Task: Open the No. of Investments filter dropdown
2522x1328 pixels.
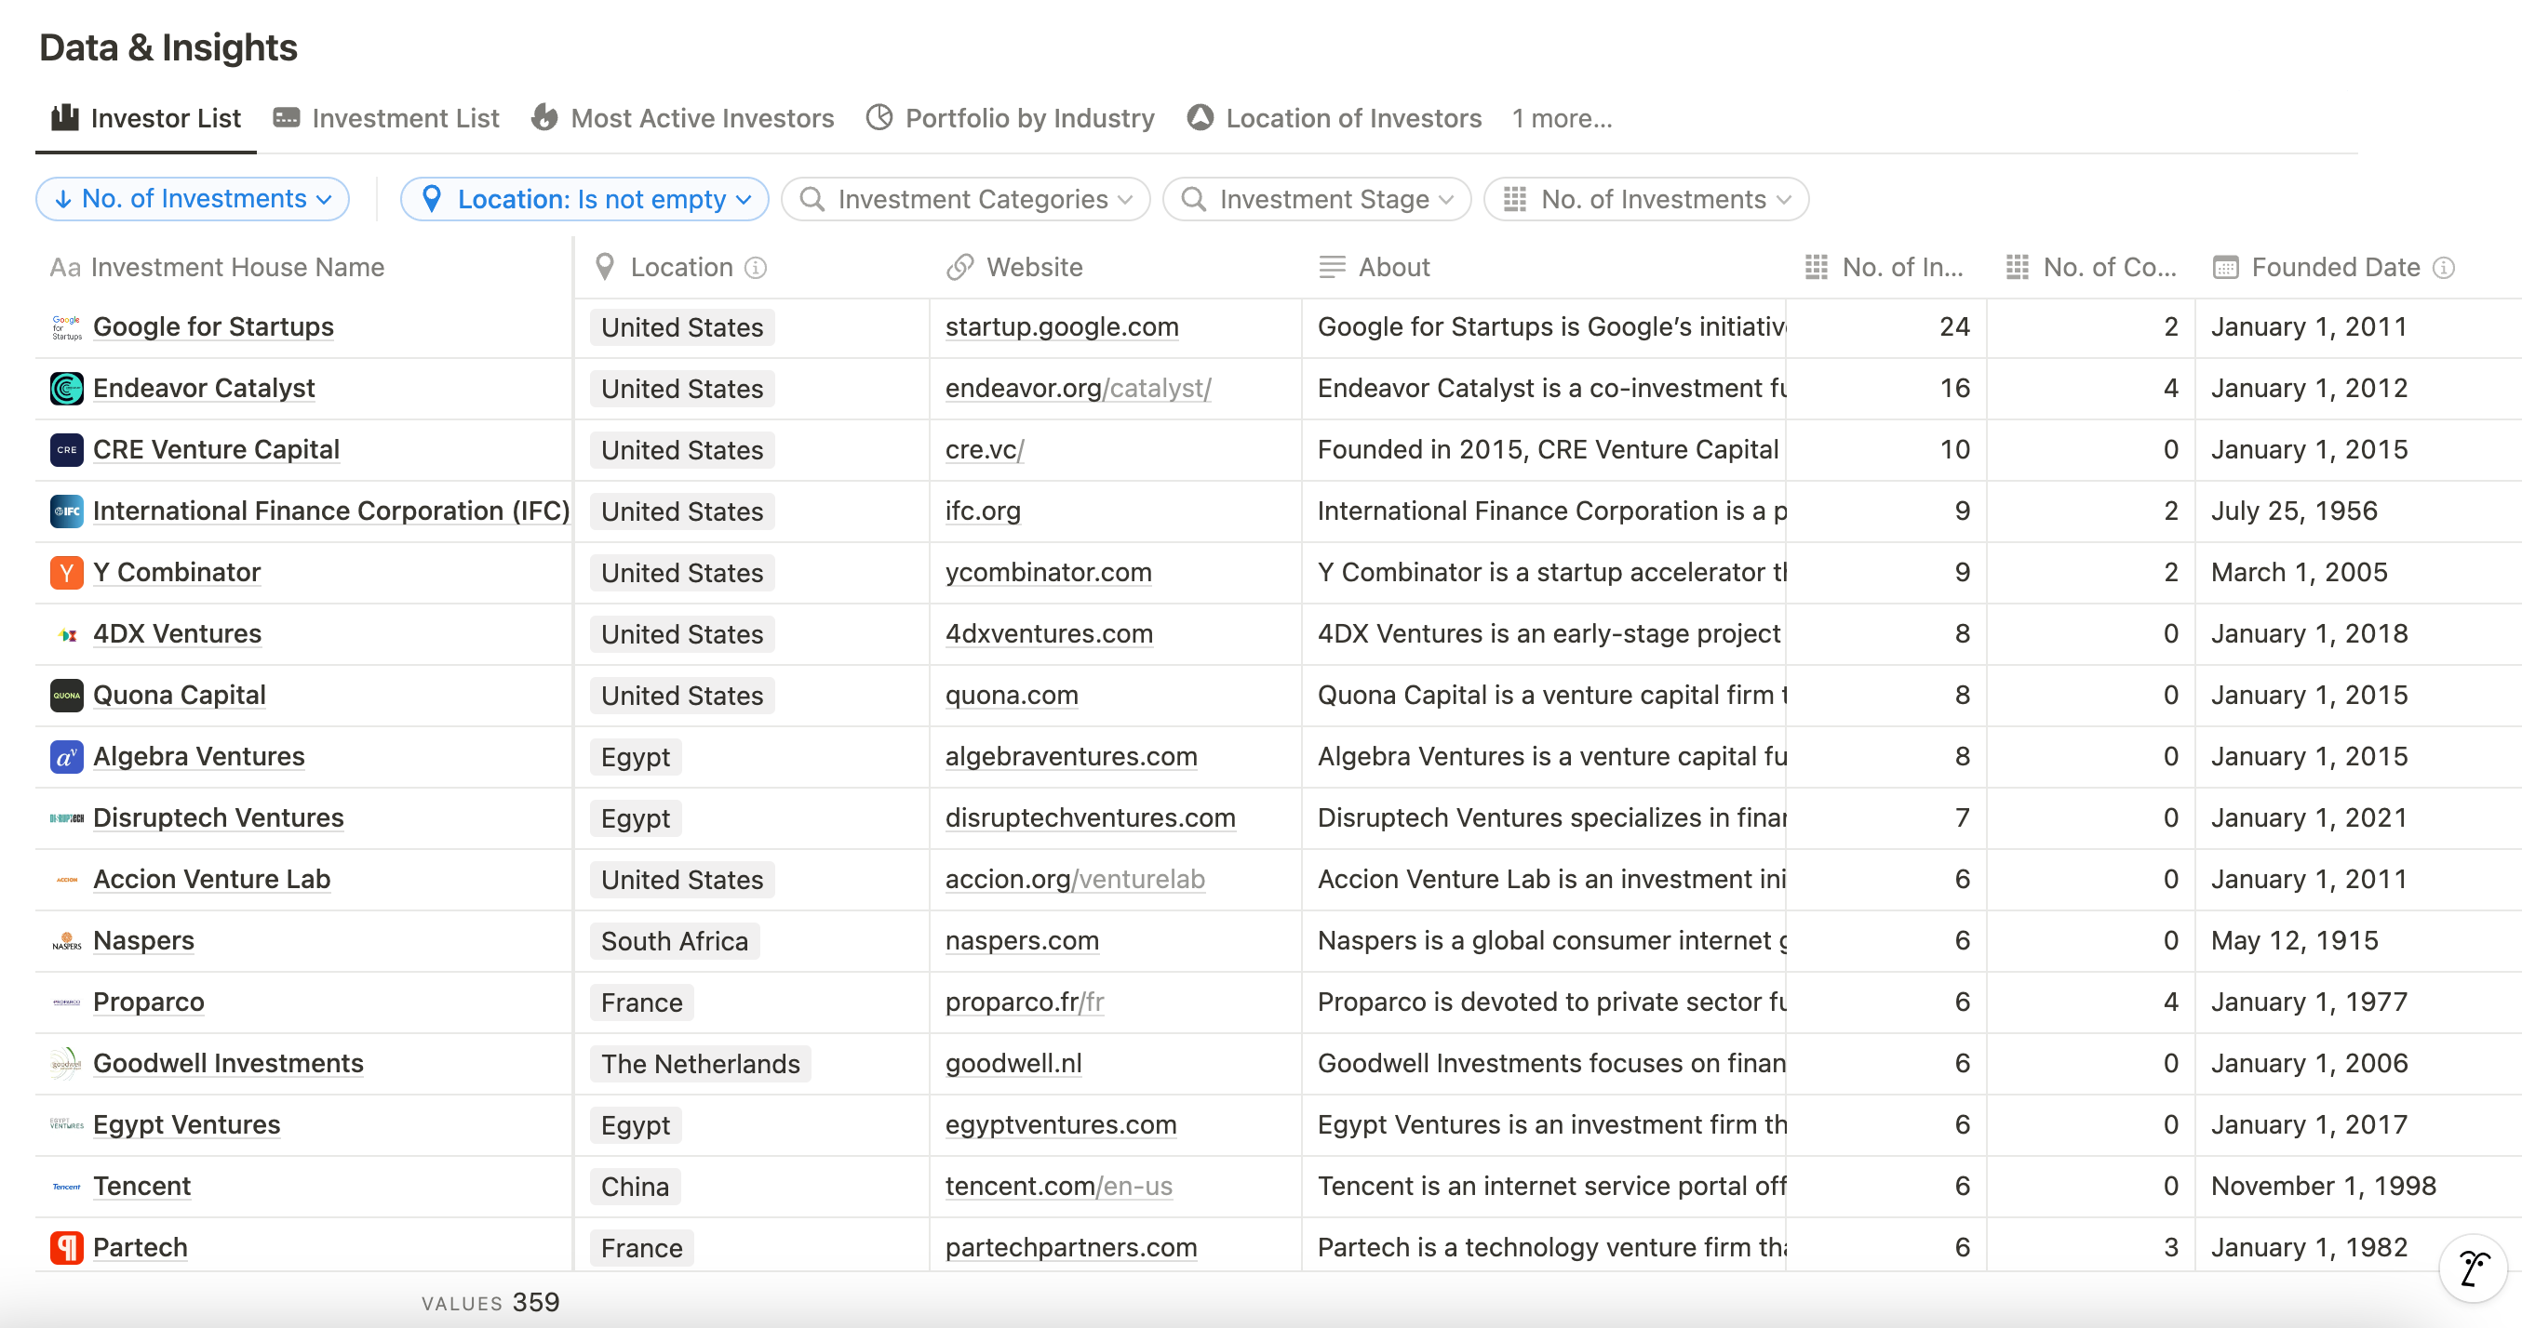Action: (x=1645, y=200)
